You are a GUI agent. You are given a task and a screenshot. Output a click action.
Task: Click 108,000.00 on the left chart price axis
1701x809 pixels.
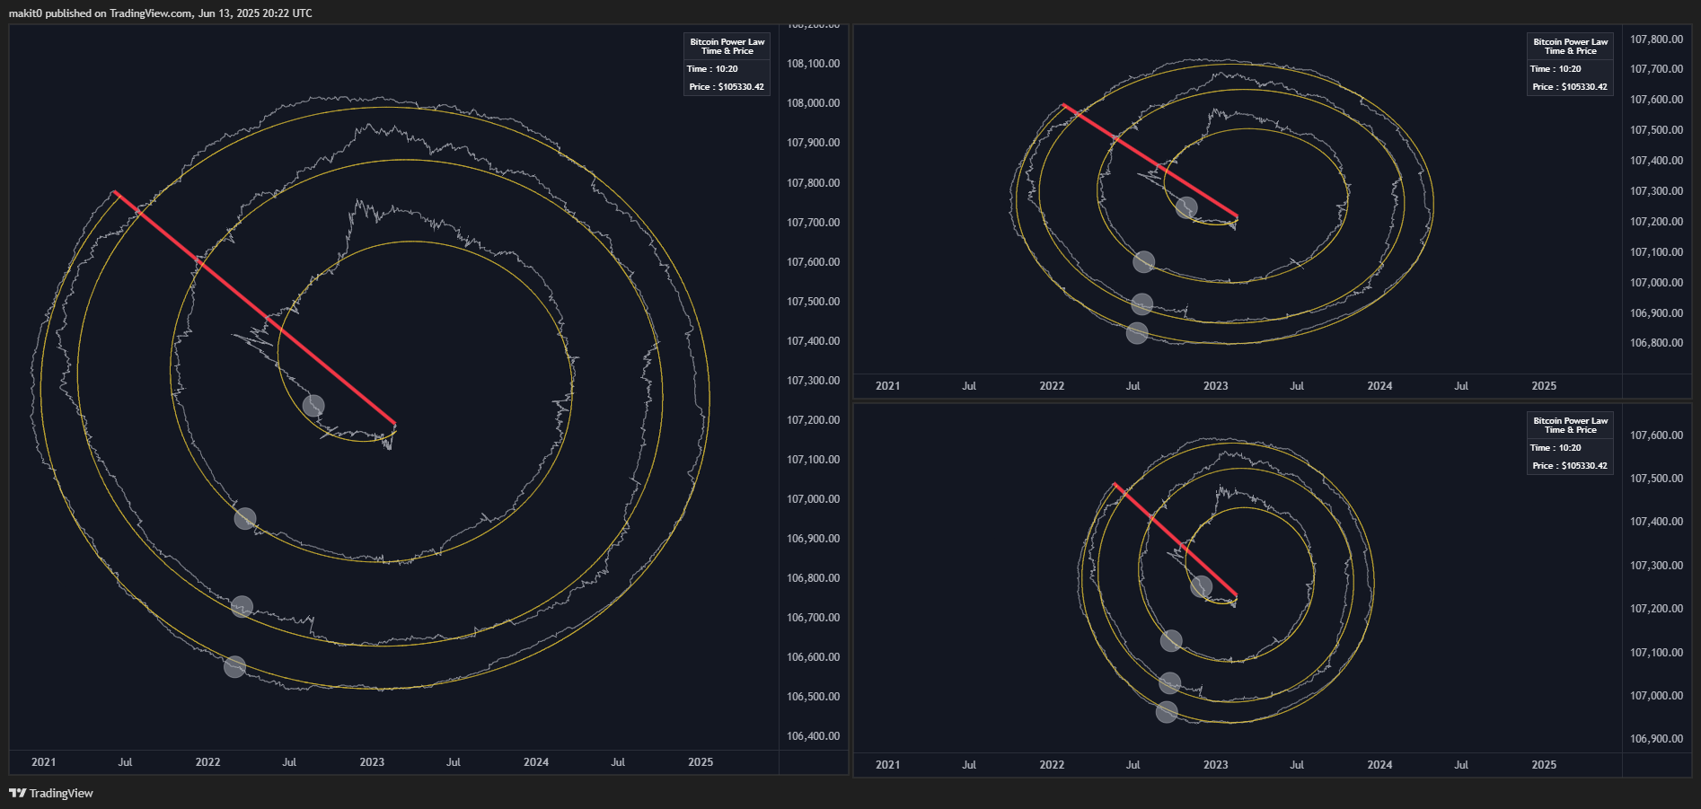point(814,103)
